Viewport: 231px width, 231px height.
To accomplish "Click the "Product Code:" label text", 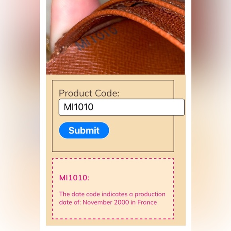I will coord(89,93).
